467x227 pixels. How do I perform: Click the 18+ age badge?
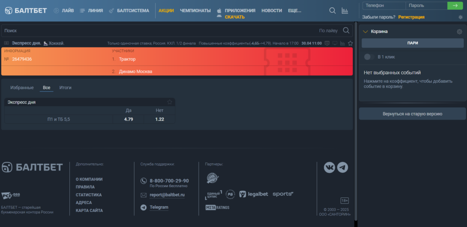pyautogui.click(x=345, y=201)
